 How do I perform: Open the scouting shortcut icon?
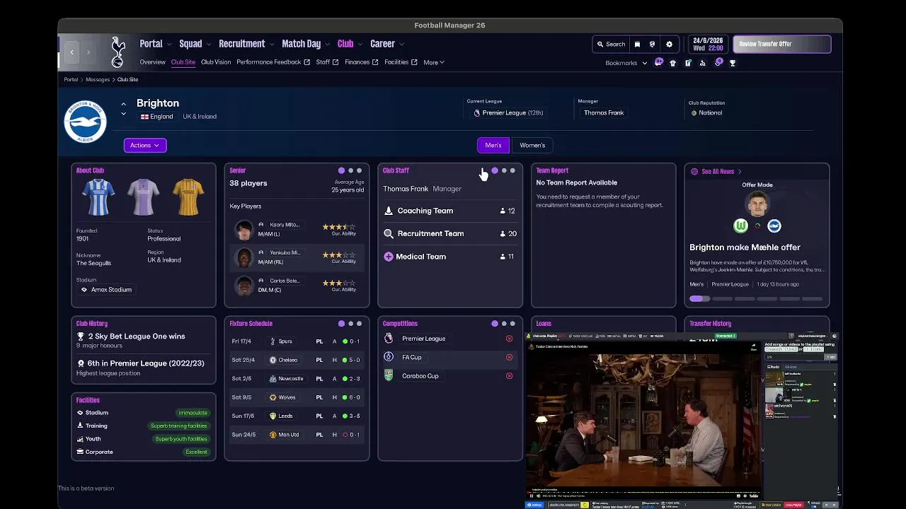703,63
